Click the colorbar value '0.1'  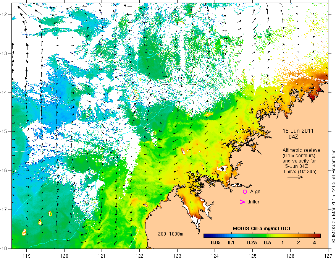coord(231,243)
